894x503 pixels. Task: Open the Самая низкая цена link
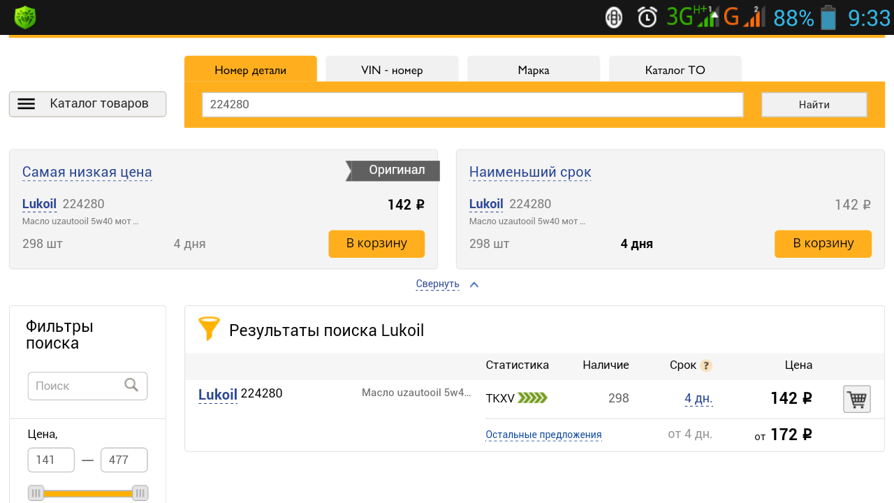pyautogui.click(x=87, y=172)
